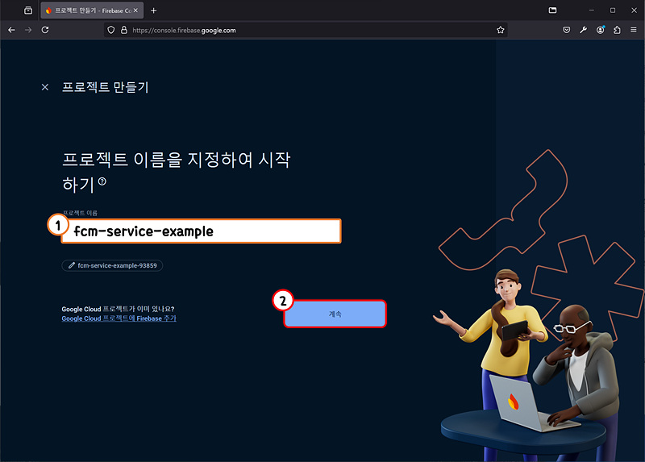This screenshot has width=645, height=462.
Task: Click the browser forward arrow
Action: (28, 30)
